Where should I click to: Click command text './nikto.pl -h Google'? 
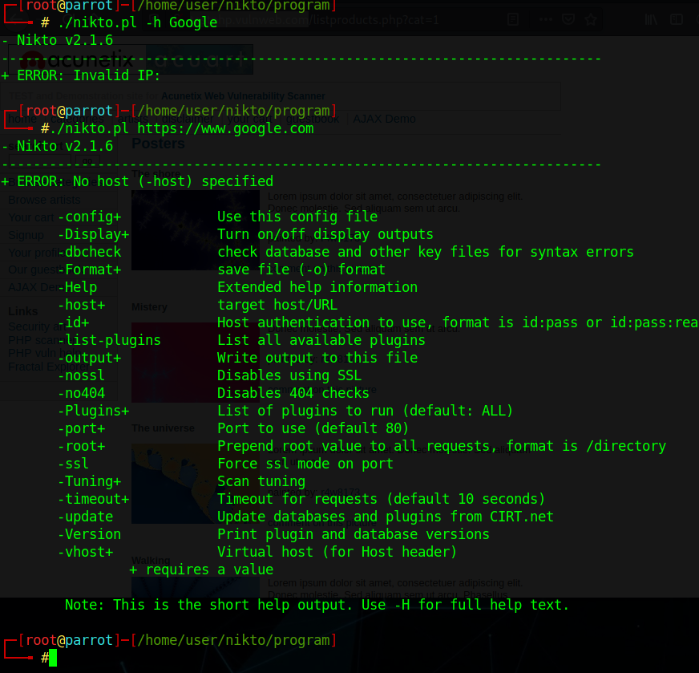137,22
